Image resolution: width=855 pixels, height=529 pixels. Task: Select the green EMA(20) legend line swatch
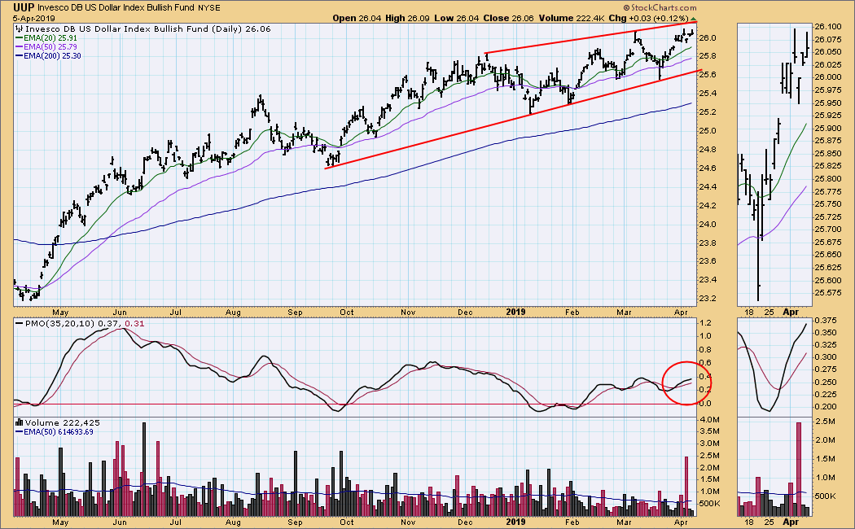tap(19, 38)
